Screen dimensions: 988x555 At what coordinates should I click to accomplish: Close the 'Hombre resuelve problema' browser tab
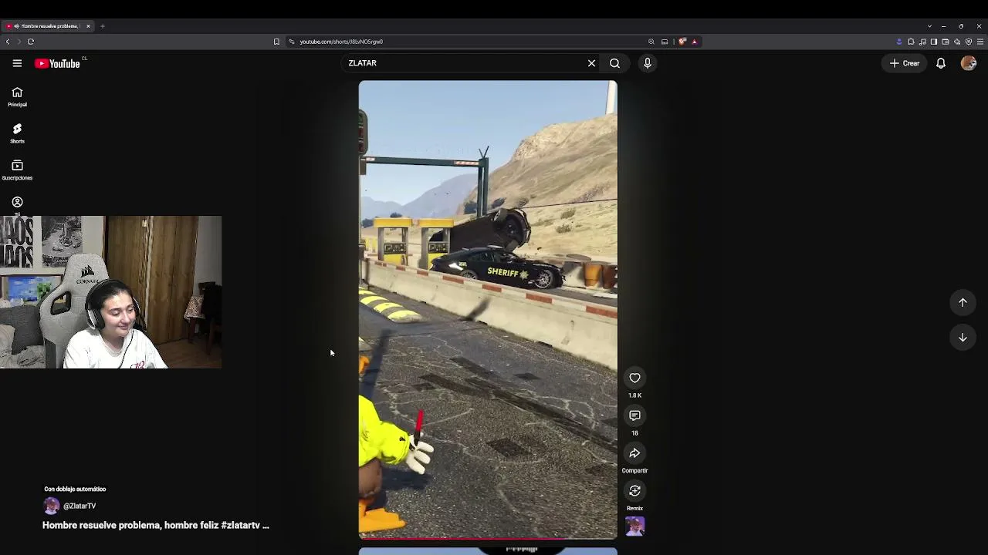[88, 26]
